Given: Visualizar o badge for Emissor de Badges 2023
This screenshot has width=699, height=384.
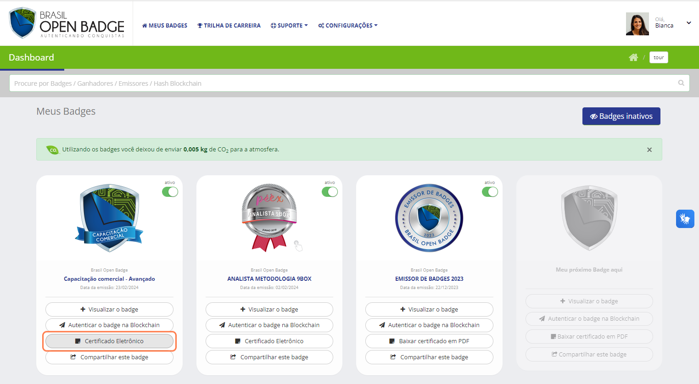Looking at the screenshot, I should coord(429,309).
